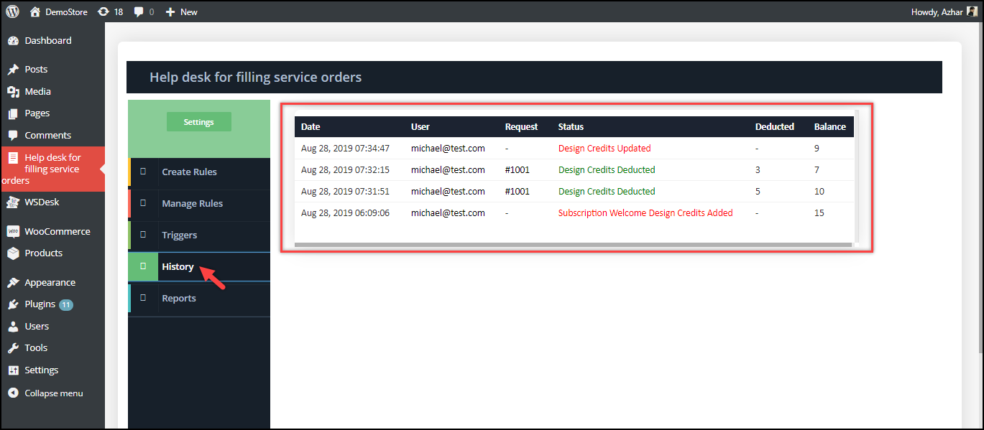Switch to the Manage Rules tab
Viewport: 984px width, 430px height.
[199, 204]
